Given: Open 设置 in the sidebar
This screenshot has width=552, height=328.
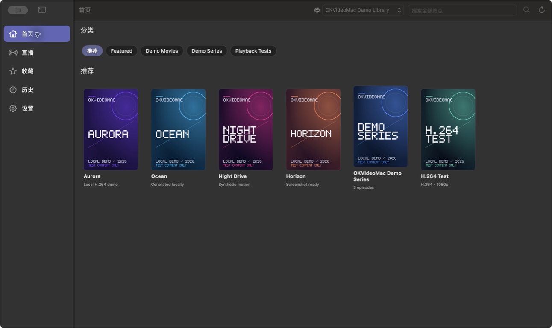Looking at the screenshot, I should point(37,108).
